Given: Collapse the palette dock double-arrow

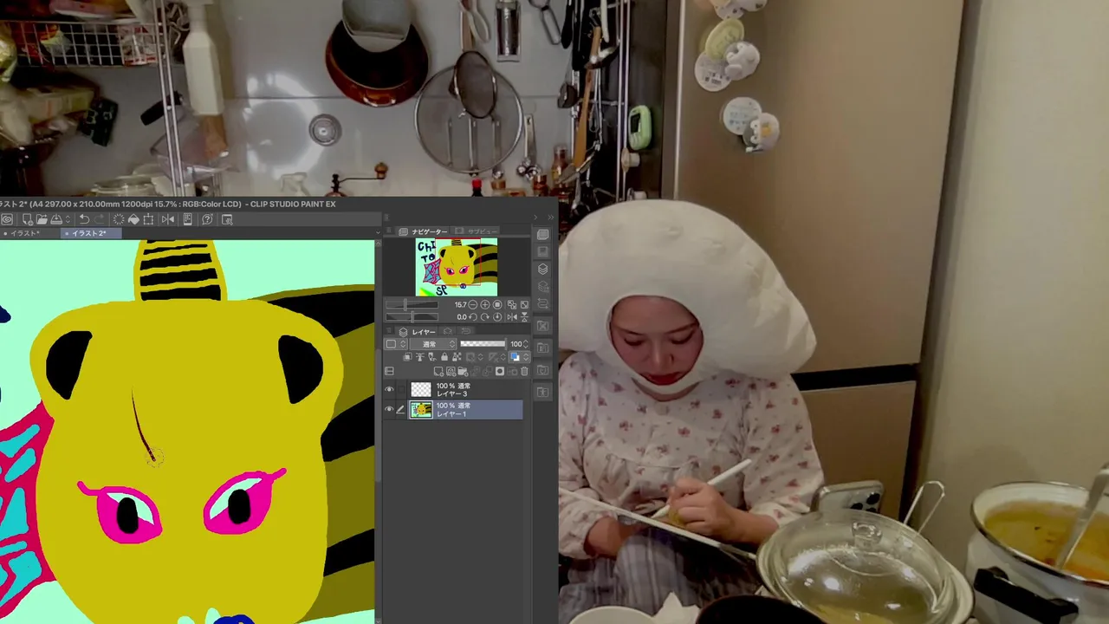Looking at the screenshot, I should tap(551, 217).
